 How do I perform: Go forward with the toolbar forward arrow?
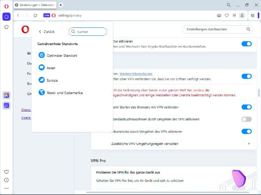point(27,15)
